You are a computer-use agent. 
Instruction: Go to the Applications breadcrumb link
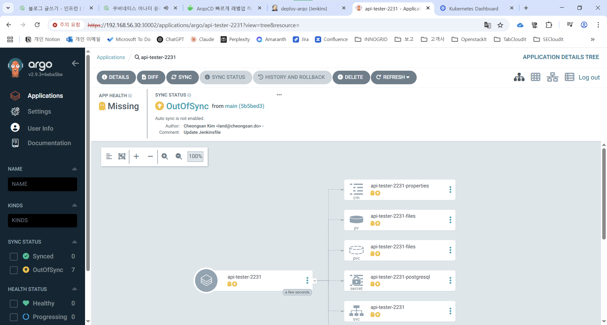111,57
